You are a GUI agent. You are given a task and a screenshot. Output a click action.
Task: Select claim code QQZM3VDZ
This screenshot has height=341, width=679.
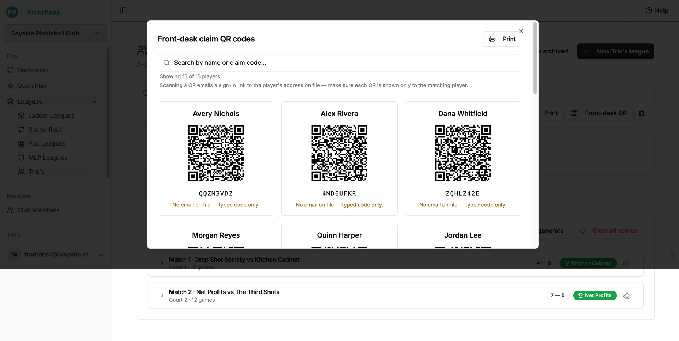coord(216,194)
